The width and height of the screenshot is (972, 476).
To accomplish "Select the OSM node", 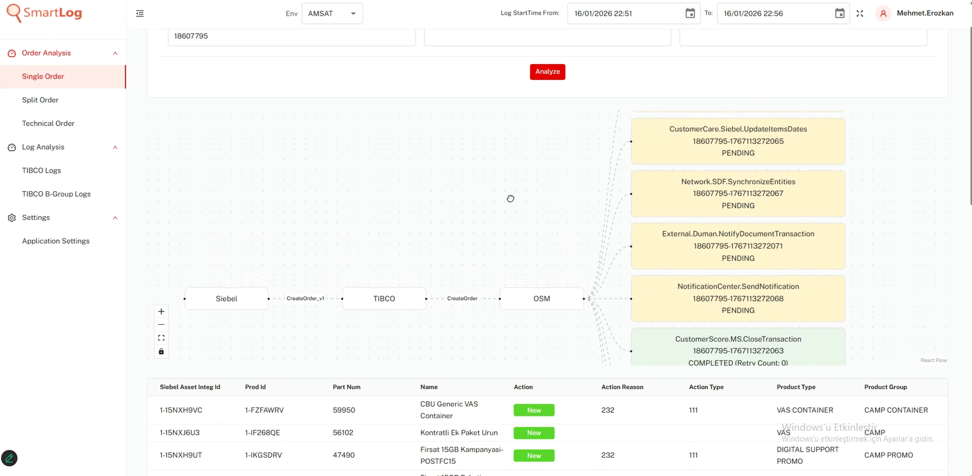I will [x=542, y=299].
